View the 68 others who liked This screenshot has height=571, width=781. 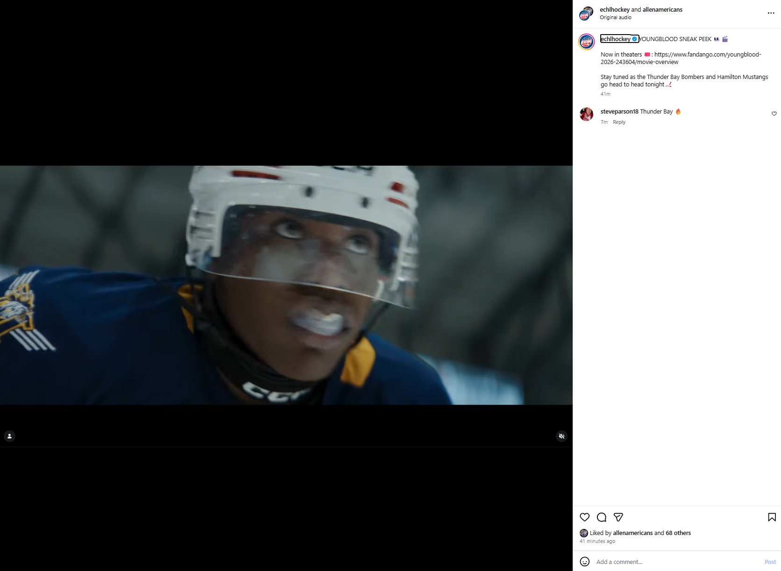[x=678, y=533]
